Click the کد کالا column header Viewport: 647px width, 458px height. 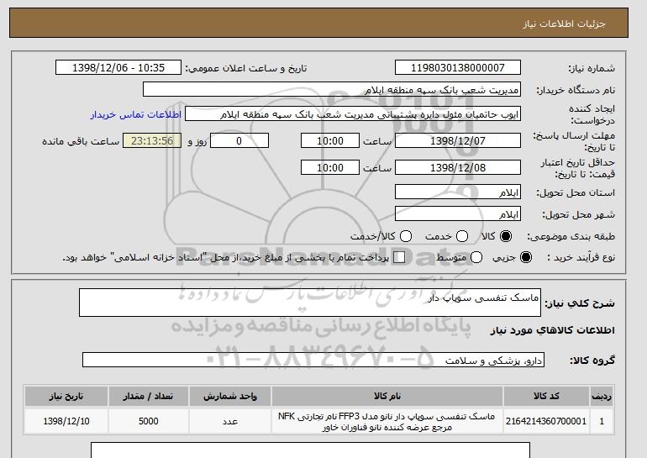[x=546, y=396]
